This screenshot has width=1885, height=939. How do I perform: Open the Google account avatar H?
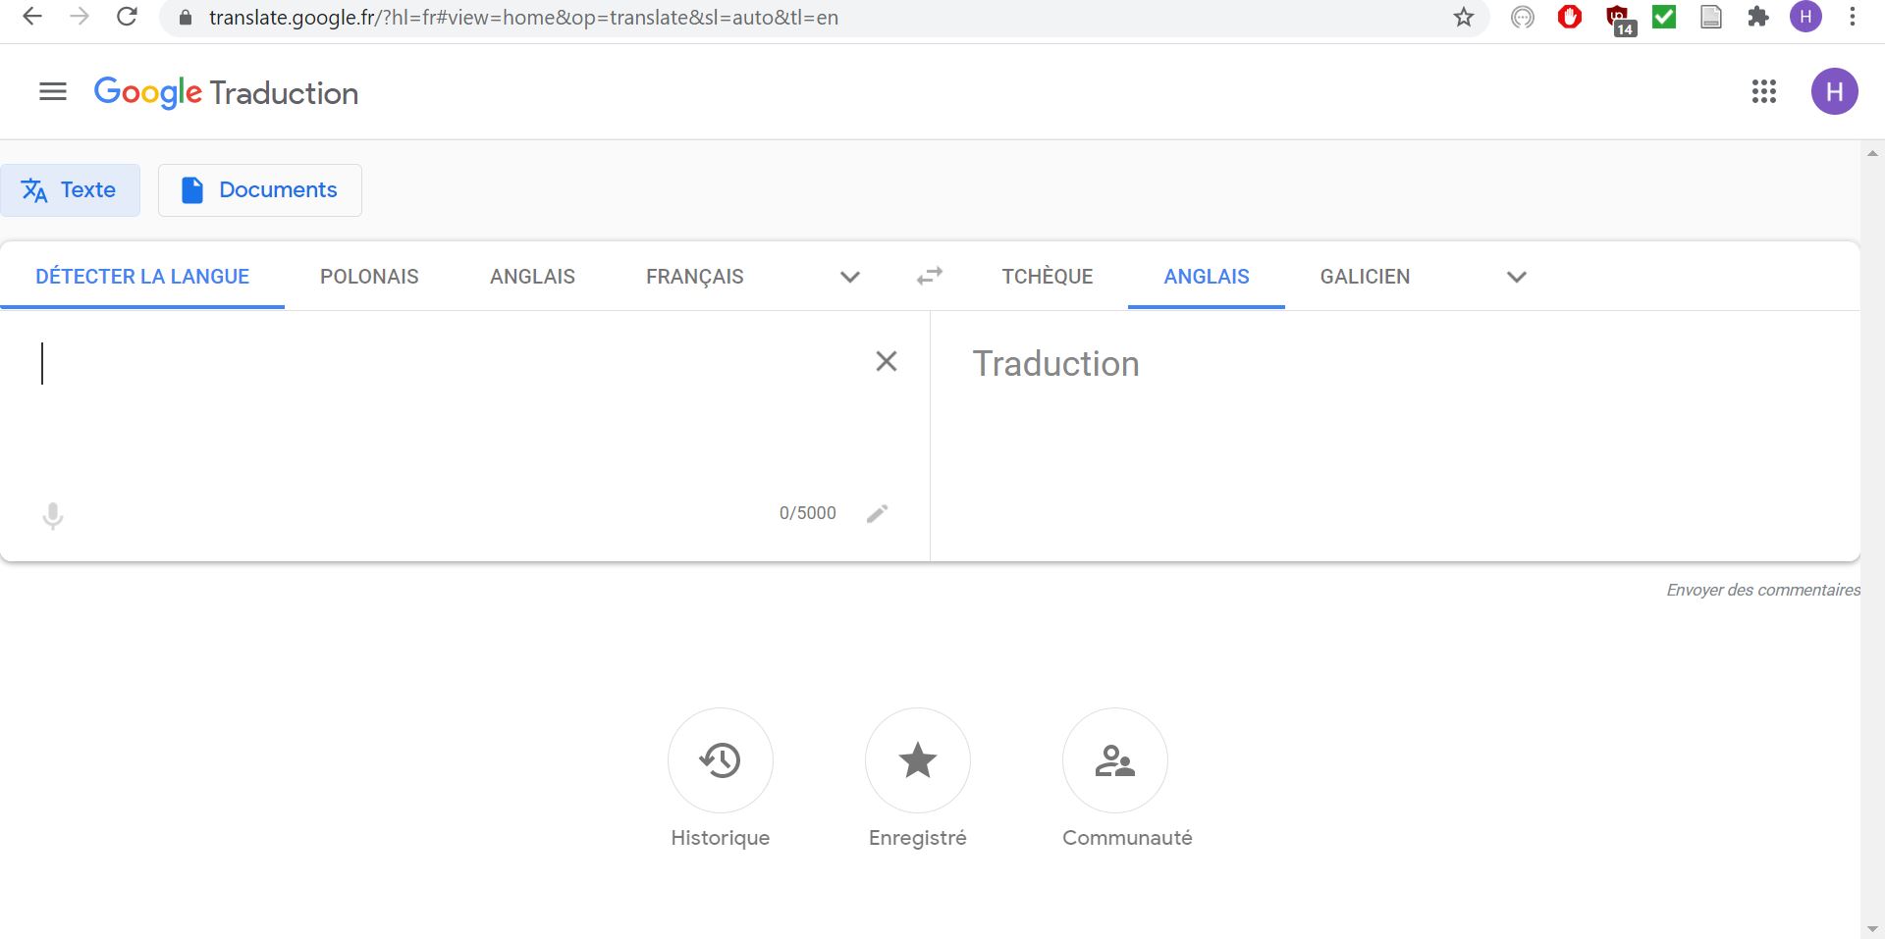click(1834, 92)
